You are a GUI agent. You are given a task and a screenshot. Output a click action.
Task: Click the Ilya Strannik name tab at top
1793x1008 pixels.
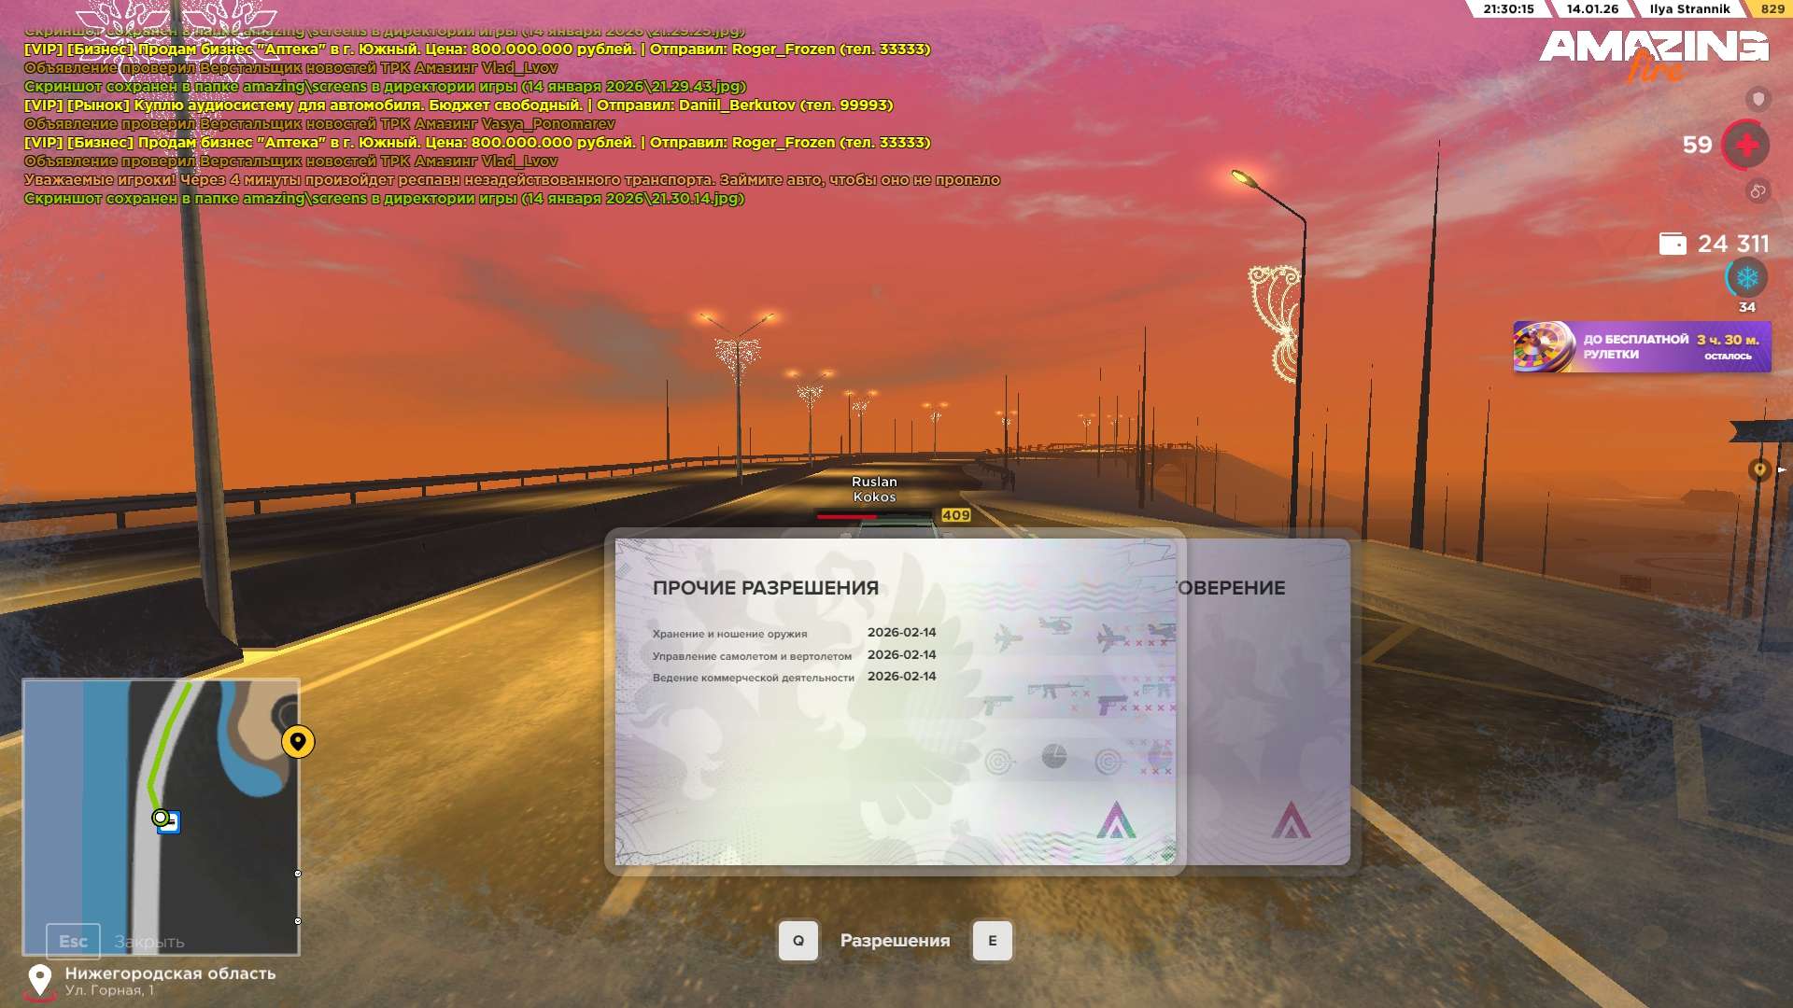click(1688, 9)
